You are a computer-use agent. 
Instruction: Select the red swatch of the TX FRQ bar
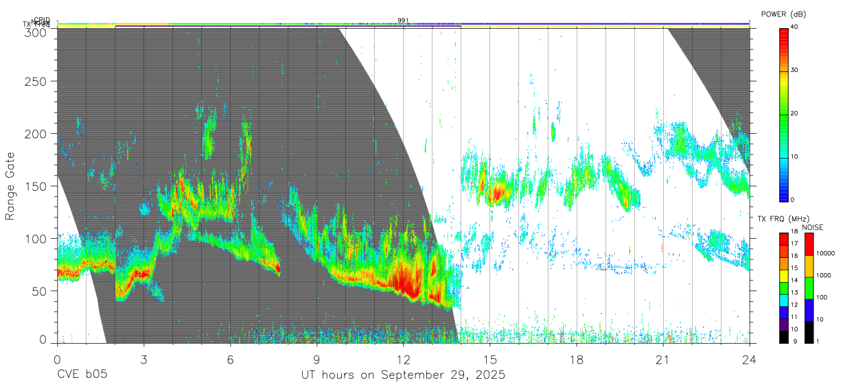783,238
